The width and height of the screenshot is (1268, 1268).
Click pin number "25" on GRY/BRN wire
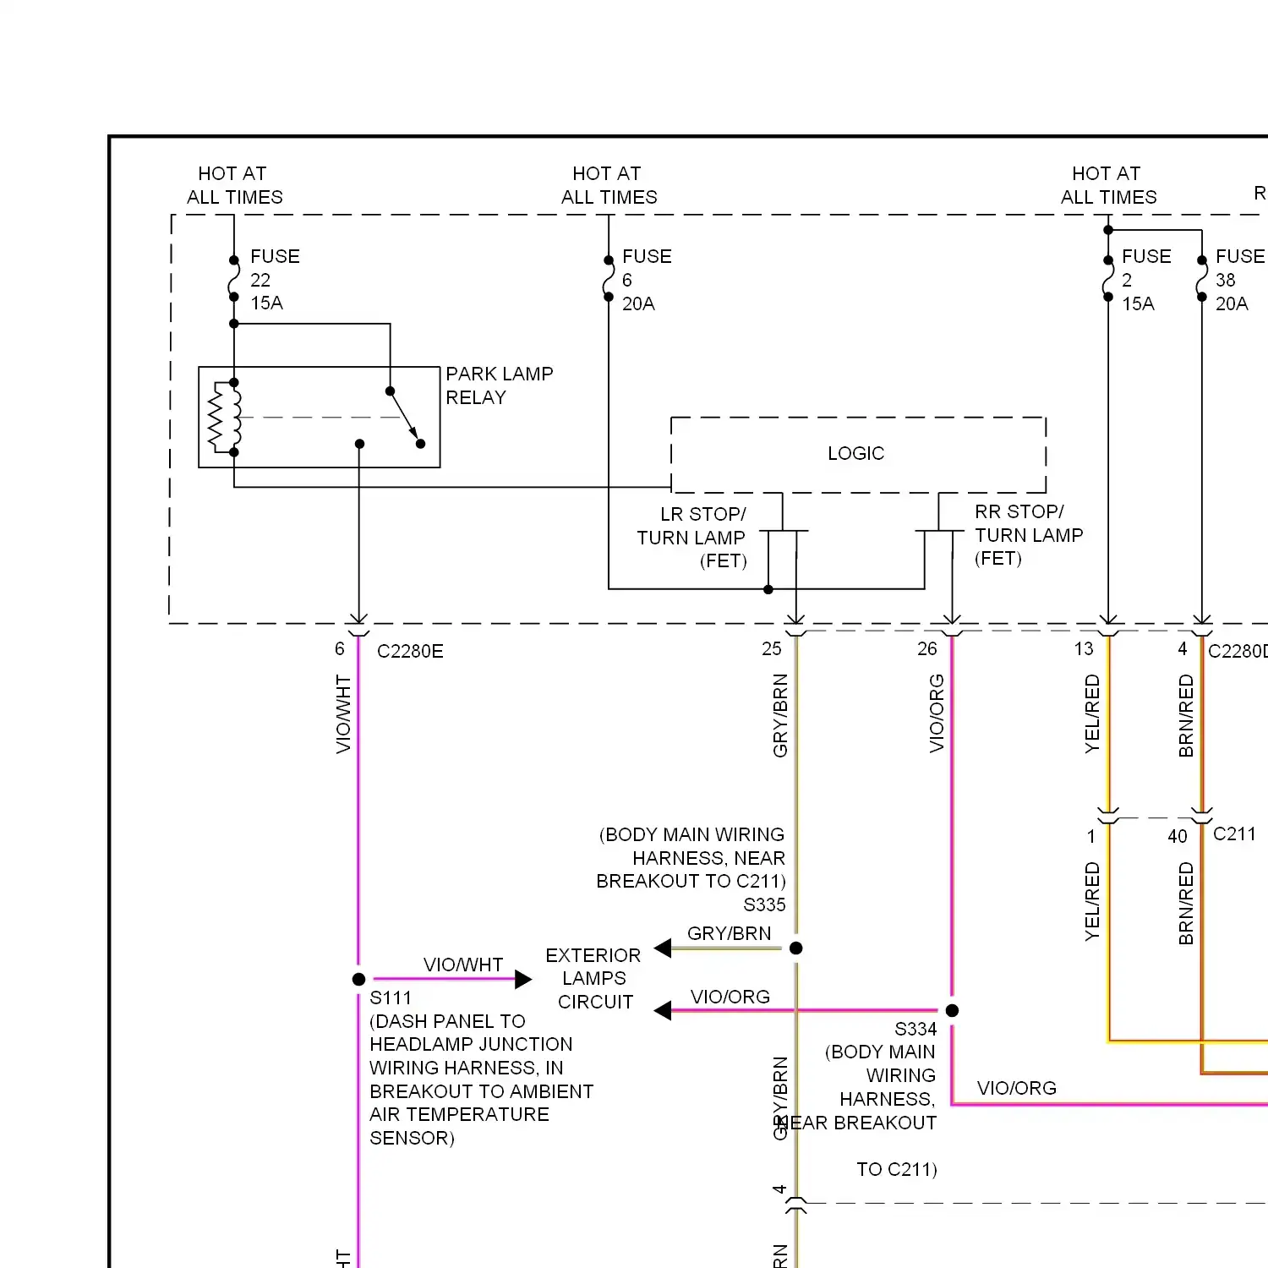[x=772, y=648]
